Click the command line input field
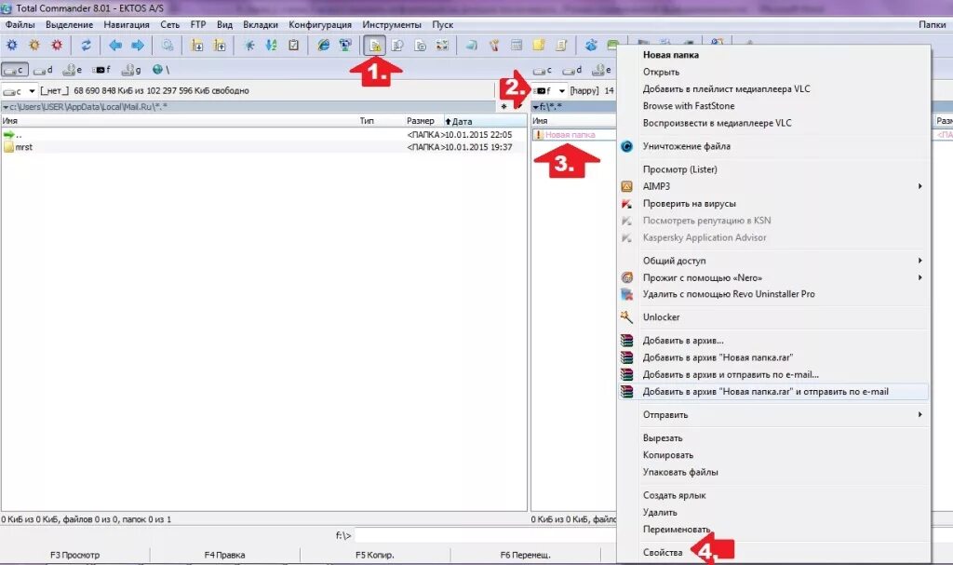This screenshot has height=565, width=953. click(x=486, y=536)
